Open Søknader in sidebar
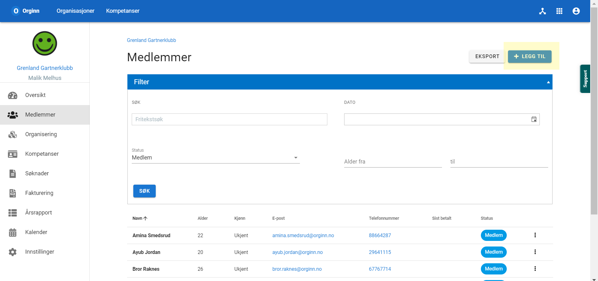Image resolution: width=598 pixels, height=281 pixels. (x=45, y=173)
